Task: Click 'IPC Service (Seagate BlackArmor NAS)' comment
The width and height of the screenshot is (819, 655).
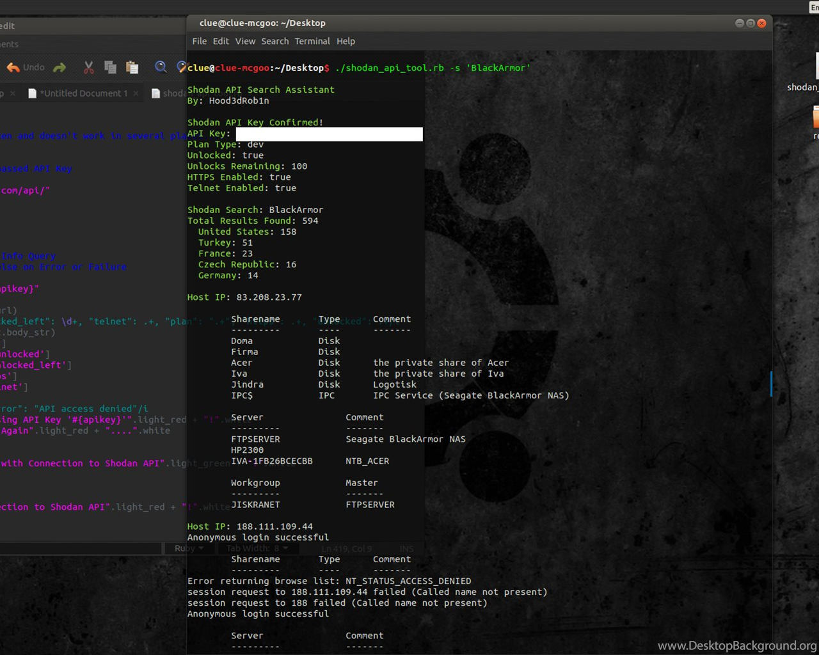Action: click(x=471, y=395)
